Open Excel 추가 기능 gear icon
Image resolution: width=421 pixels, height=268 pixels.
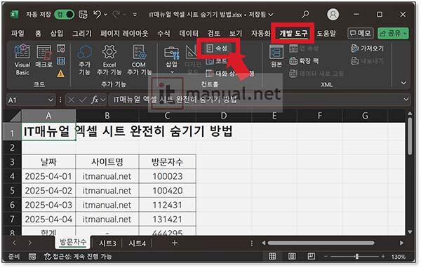[x=109, y=60]
